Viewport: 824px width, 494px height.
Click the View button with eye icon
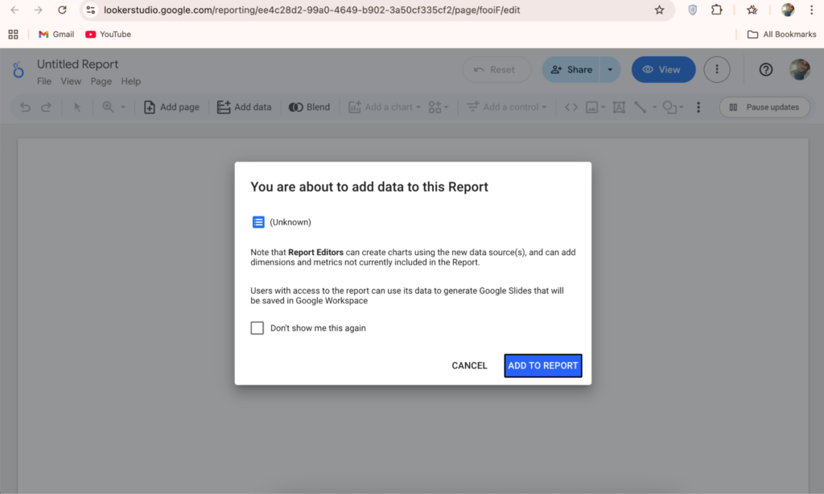pyautogui.click(x=663, y=70)
